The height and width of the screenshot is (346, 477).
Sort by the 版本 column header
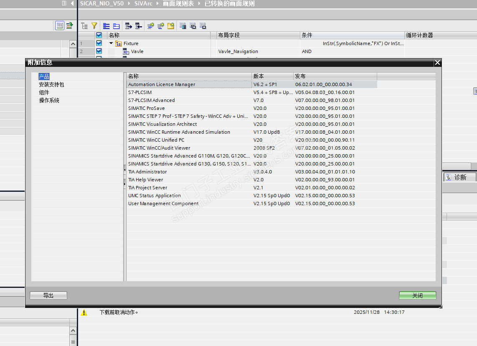click(x=273, y=76)
